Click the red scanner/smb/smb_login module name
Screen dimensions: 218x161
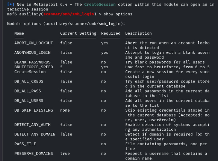point(68,14)
